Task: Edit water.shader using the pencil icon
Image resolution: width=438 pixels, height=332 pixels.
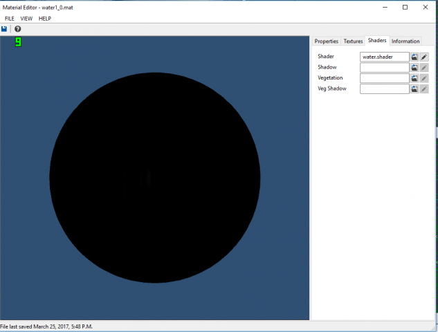Action: (424, 57)
